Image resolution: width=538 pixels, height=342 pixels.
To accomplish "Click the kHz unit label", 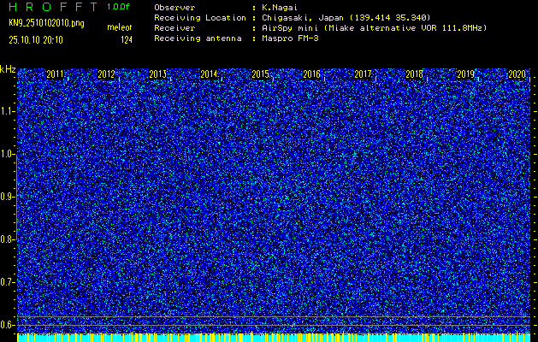I will 8,69.
